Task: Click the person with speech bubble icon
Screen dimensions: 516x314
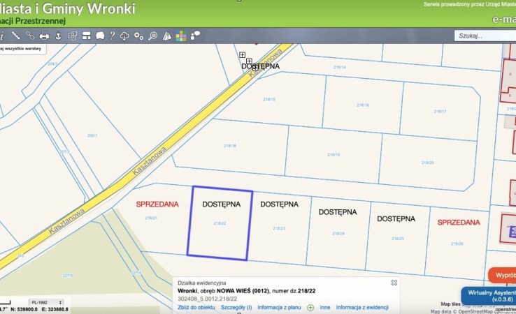Action: tap(196, 35)
